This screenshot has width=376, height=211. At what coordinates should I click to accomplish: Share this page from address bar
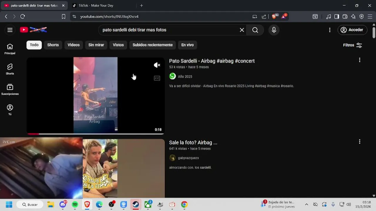pyautogui.click(x=264, y=17)
